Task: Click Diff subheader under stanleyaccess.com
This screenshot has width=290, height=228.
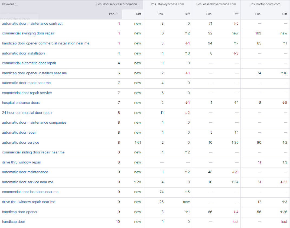Action: pos(187,14)
